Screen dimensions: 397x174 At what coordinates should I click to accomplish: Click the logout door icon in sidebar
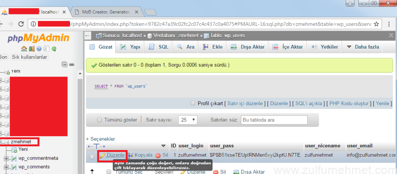pos(31,49)
